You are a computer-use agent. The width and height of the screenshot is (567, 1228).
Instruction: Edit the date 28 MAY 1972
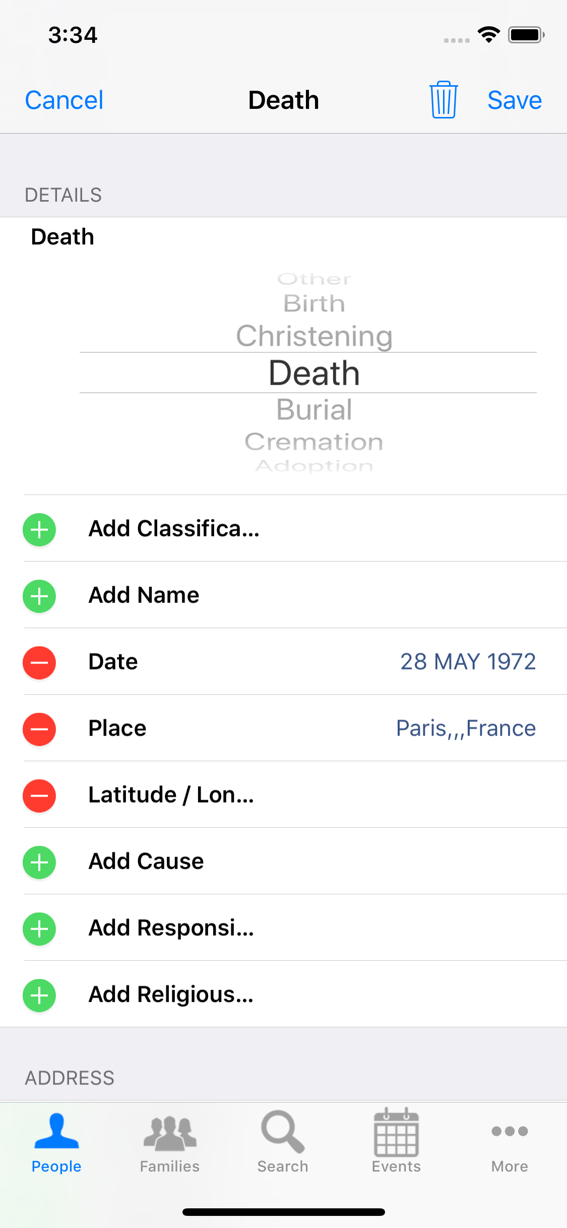tap(468, 662)
